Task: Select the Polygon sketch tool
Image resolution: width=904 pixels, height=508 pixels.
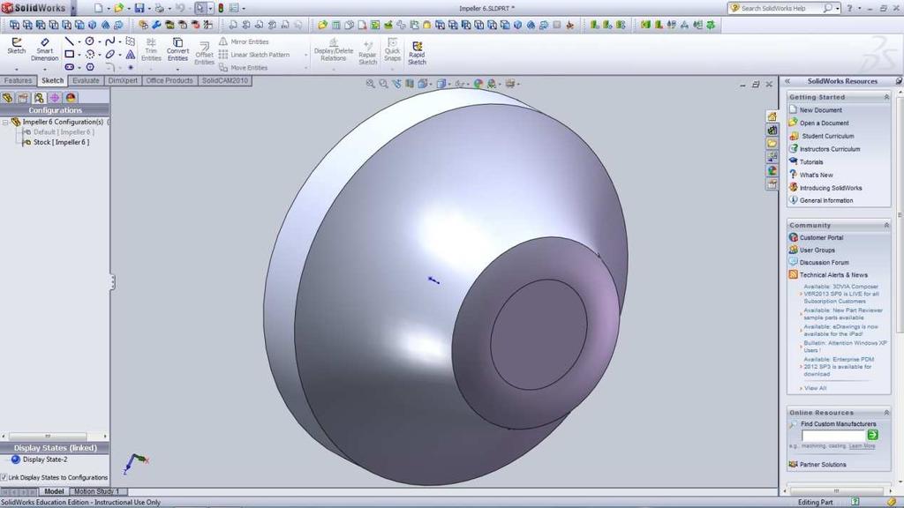Action: coord(90,67)
